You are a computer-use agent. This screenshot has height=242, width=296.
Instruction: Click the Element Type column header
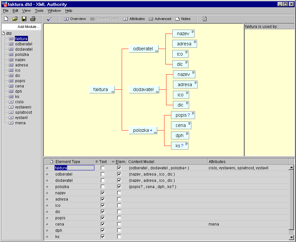[x=69, y=161]
